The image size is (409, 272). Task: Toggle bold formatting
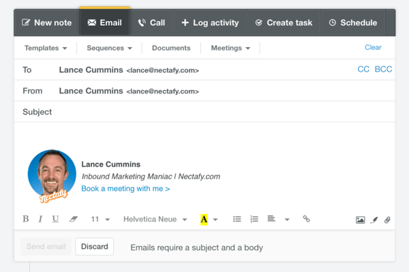(x=26, y=219)
